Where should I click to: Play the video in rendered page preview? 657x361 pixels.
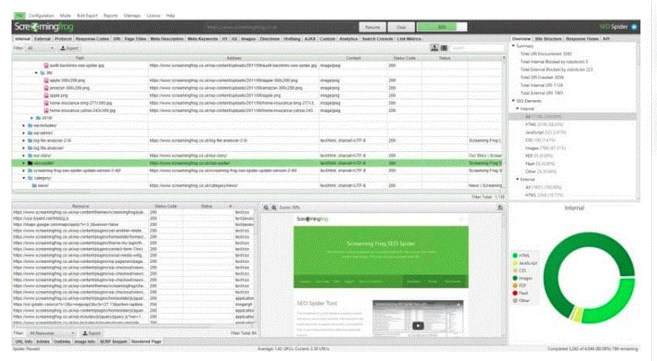click(x=418, y=326)
